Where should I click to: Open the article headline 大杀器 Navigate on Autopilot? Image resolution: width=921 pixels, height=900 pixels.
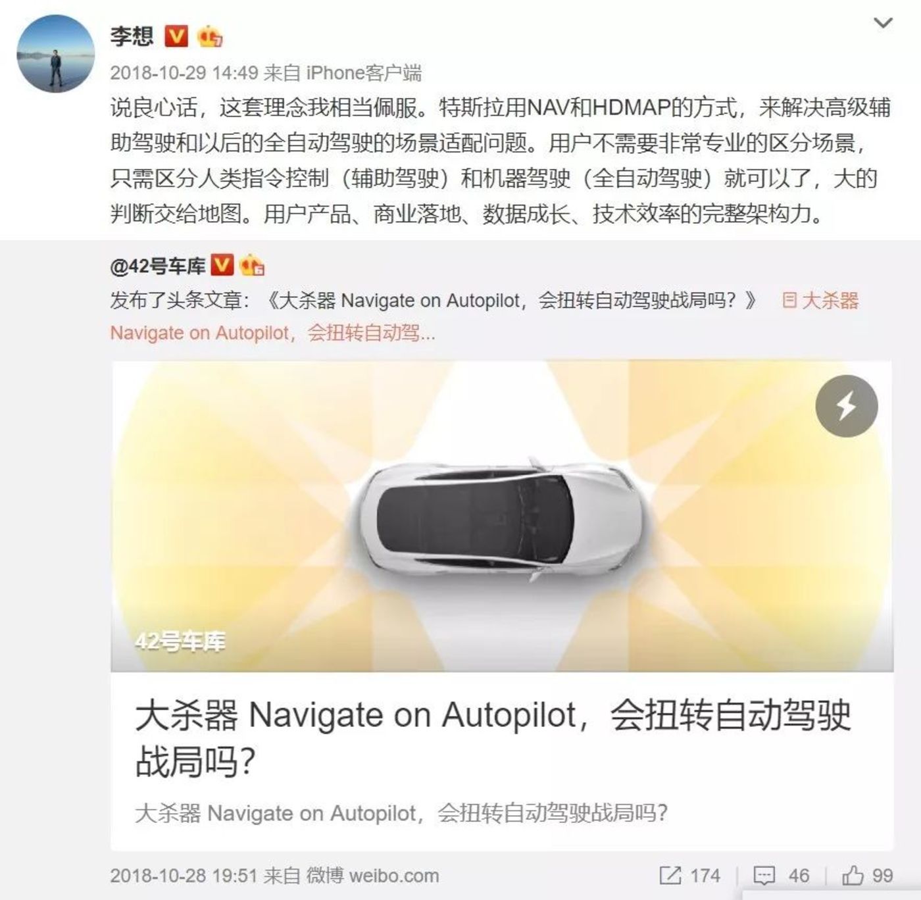point(493,738)
